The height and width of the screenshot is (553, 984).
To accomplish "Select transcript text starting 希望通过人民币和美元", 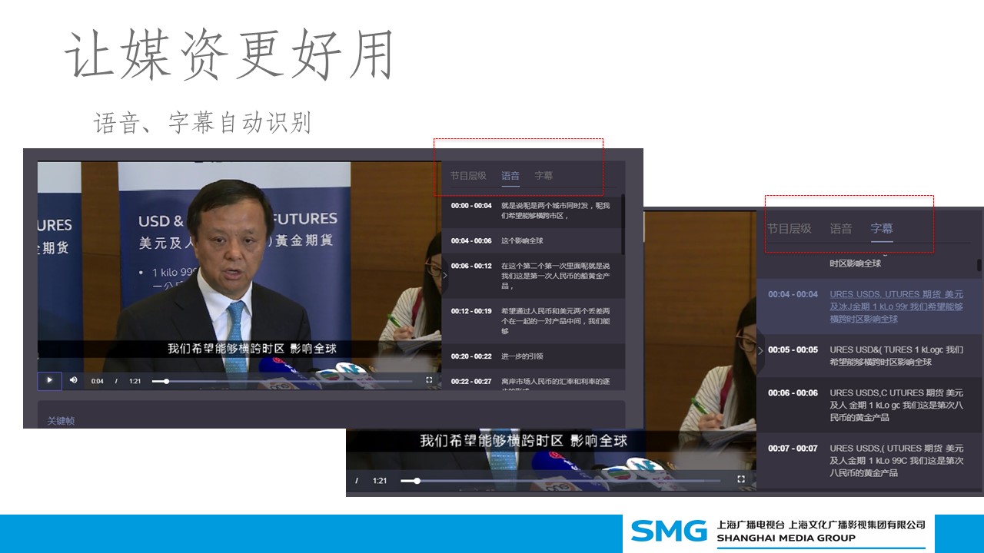I will pyautogui.click(x=556, y=321).
